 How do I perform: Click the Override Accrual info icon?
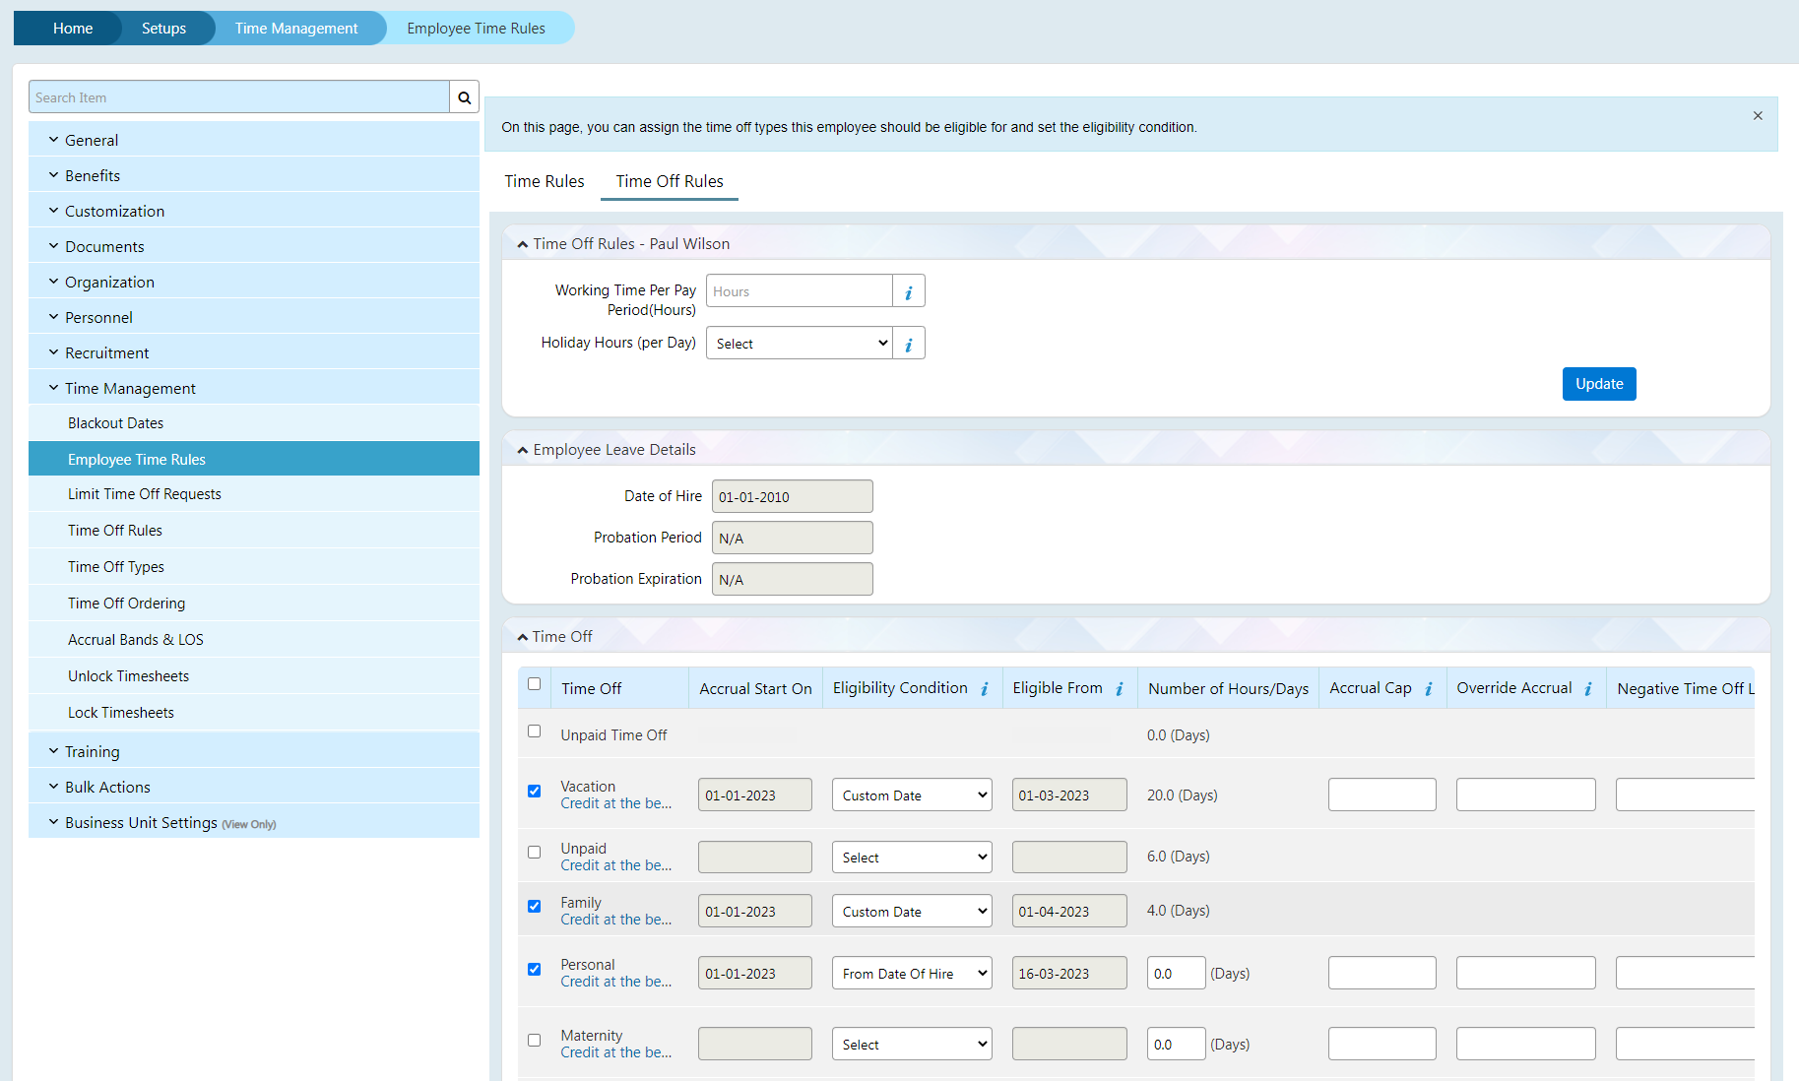click(1586, 688)
